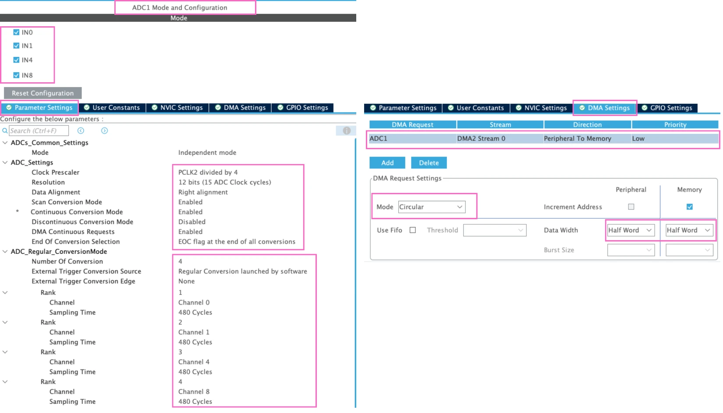Uncheck the IN4 channel checkbox

(x=16, y=60)
